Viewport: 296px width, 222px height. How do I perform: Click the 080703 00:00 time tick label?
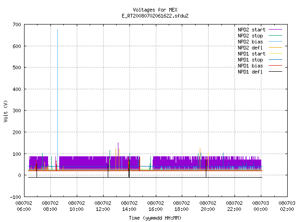point(261,206)
